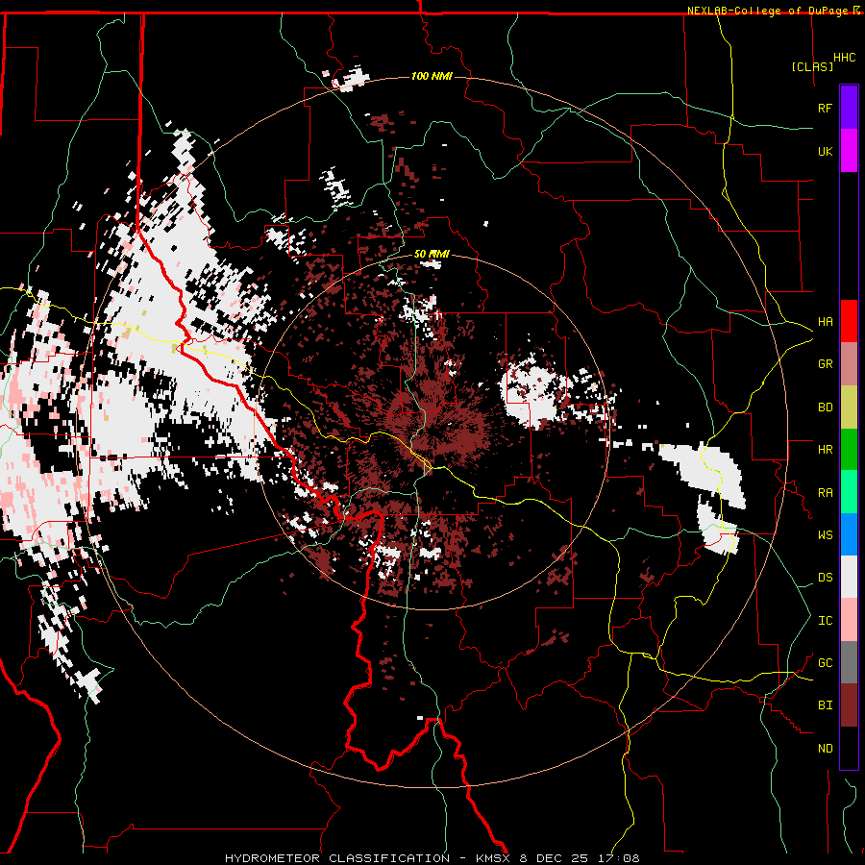Image resolution: width=865 pixels, height=865 pixels.
Task: Click the UK magenta color swatch
Action: click(849, 151)
